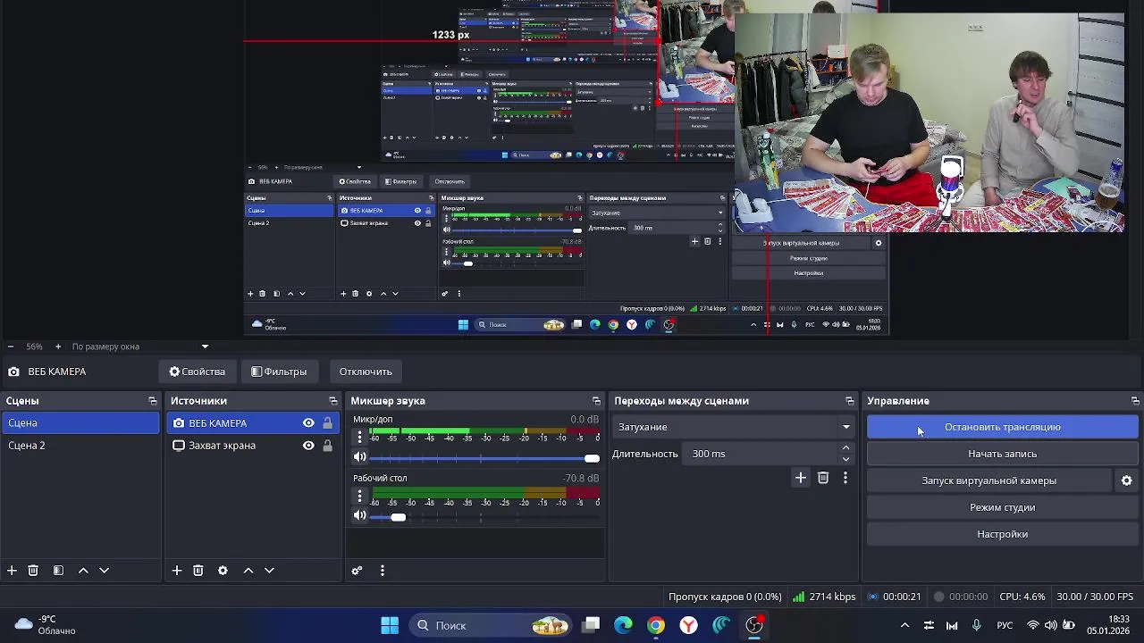
Task: Open advanced audio properties gears icon
Action: tap(357, 570)
